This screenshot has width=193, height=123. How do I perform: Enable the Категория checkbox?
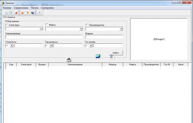(7, 25)
